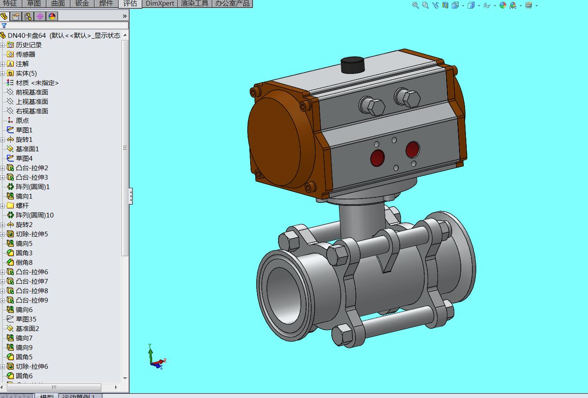Viewport: 588px width, 398px height.
Task: Toggle the Section View tool
Action: [x=445, y=5]
